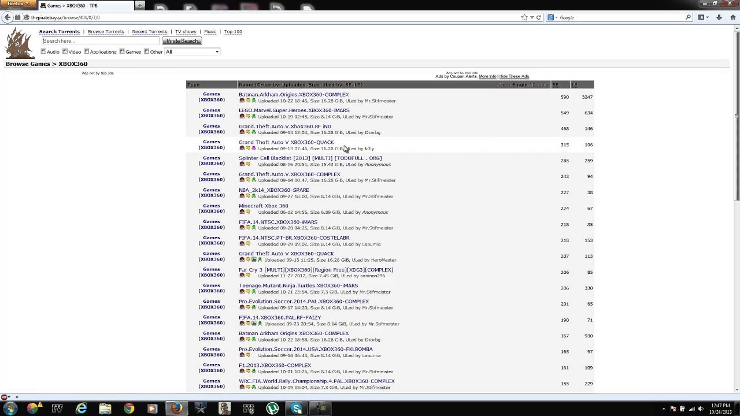
Task: Check the Applications search filter
Action: point(86,51)
